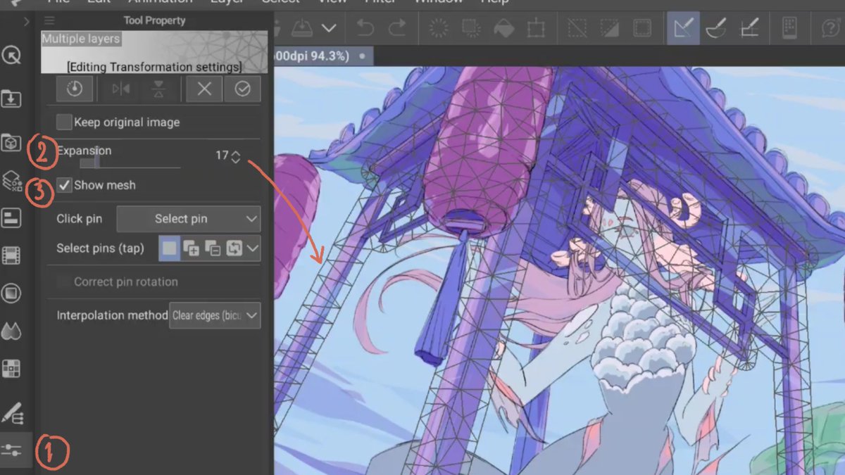Open the Layer Property palette icon

11,218
